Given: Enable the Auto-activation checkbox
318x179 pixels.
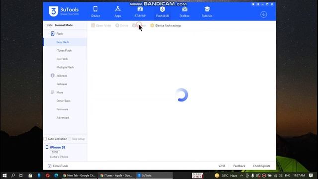Looking at the screenshot, I should (x=45, y=139).
